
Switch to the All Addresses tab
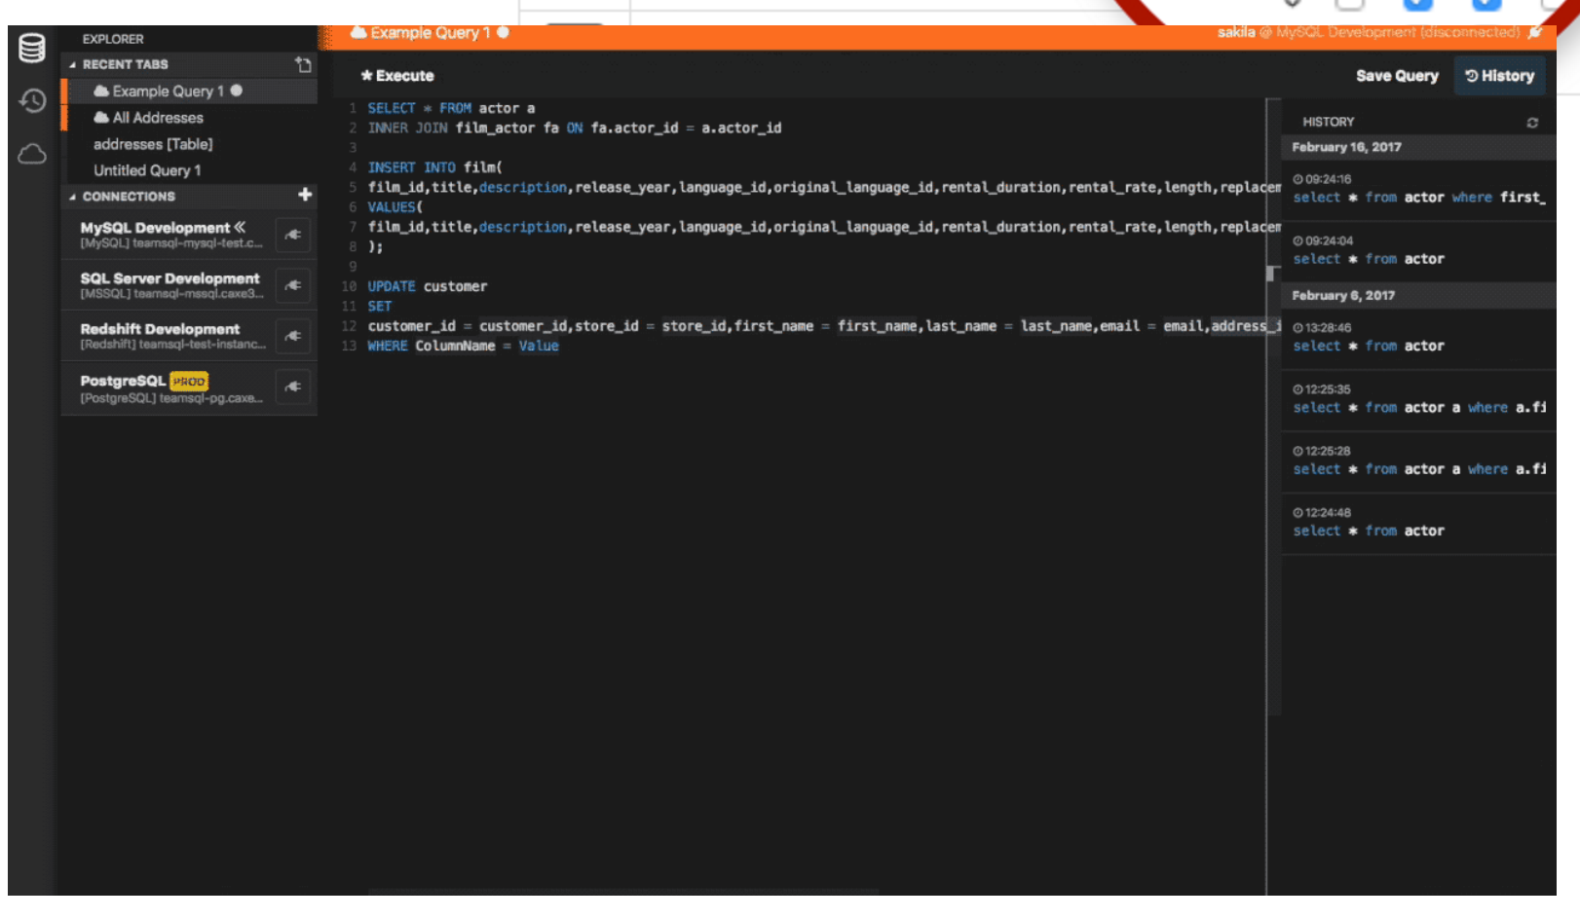click(x=158, y=117)
